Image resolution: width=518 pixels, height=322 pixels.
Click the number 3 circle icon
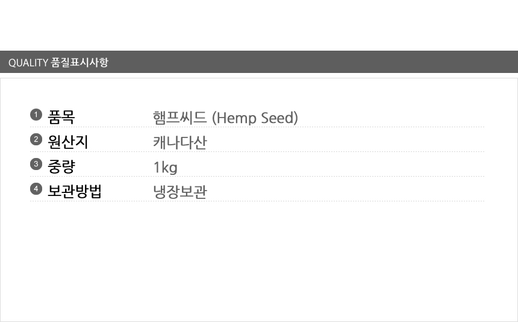click(x=36, y=165)
